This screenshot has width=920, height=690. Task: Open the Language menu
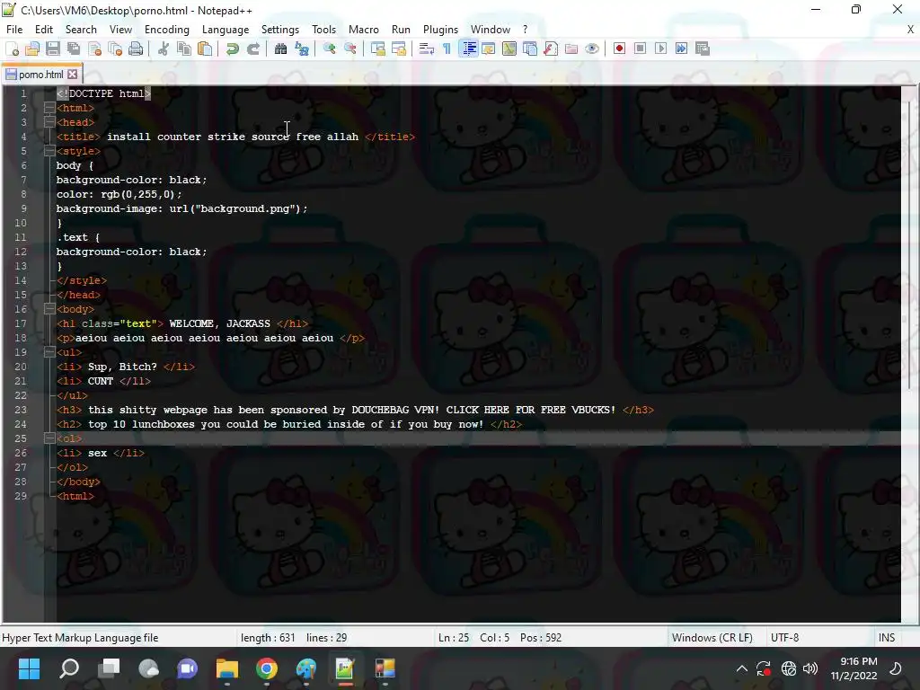pos(226,30)
